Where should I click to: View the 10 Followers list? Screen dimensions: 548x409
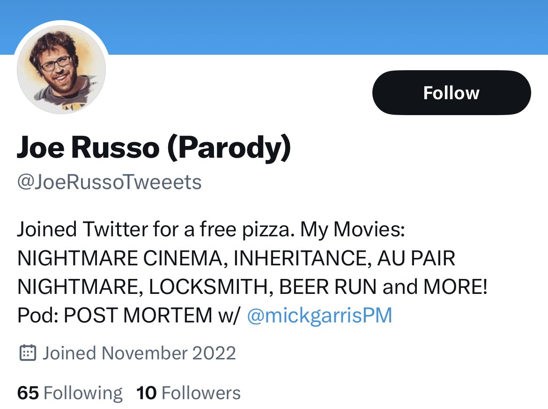pos(188,393)
